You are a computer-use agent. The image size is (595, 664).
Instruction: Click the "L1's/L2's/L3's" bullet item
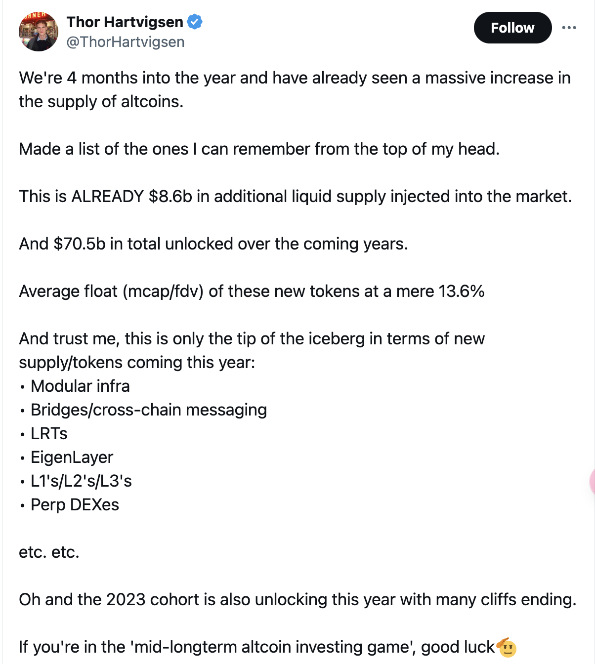(x=81, y=481)
